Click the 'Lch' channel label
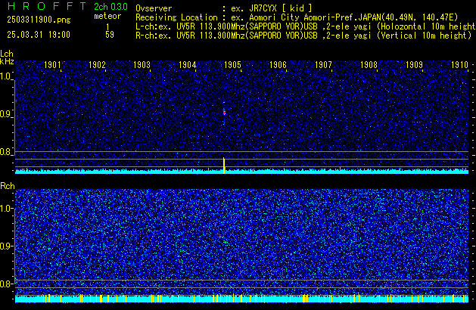Viewport: 476px width, 310px height. [7, 54]
